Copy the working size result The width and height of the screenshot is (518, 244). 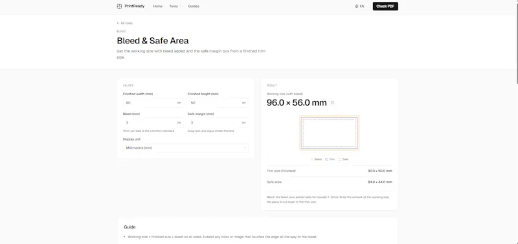pos(332,103)
